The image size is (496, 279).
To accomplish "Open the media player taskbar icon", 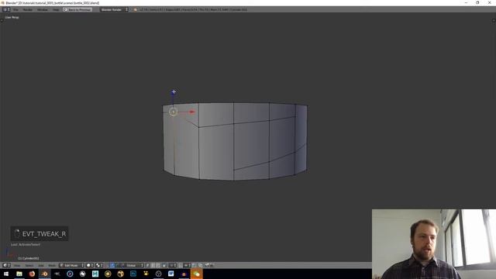I will (x=70, y=274).
